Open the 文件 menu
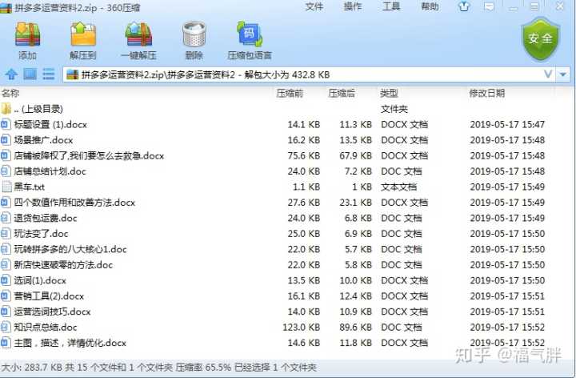This screenshot has height=378, width=576. 314,6
